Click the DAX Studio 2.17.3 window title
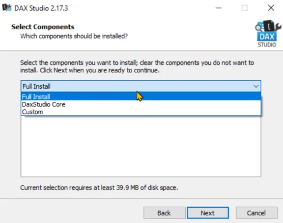 41,8
